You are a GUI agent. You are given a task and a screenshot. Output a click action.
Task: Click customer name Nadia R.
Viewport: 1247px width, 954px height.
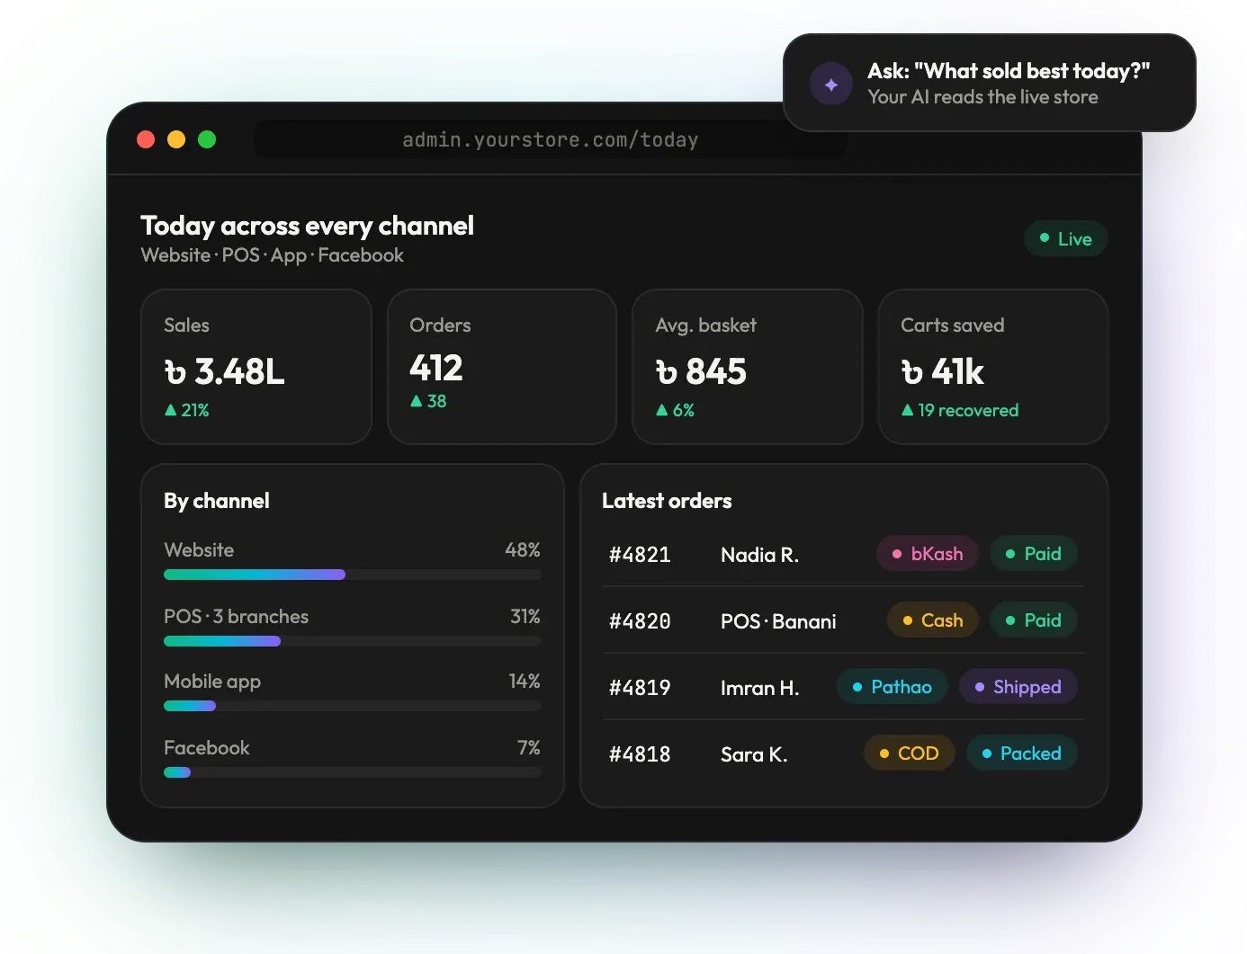[x=759, y=555]
